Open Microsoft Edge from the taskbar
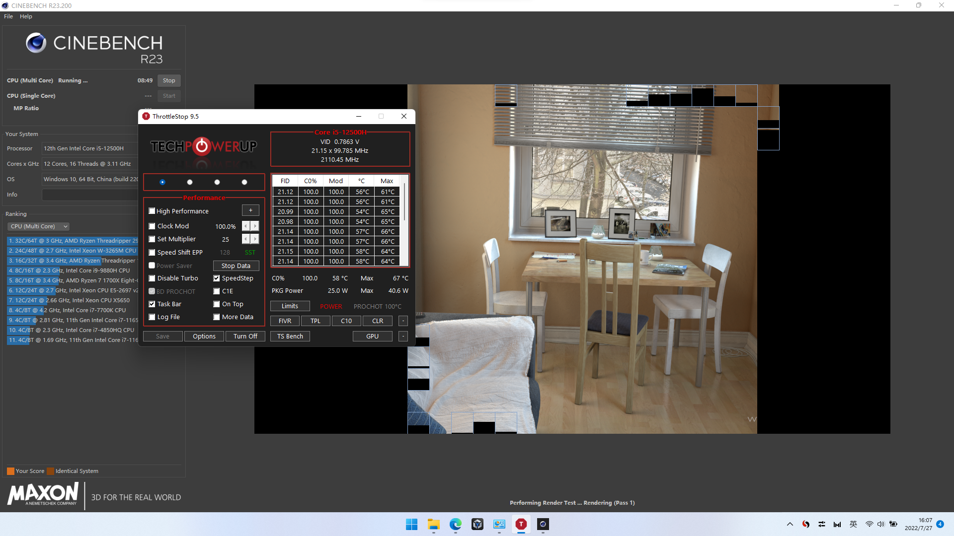Image resolution: width=954 pixels, height=536 pixels. click(x=455, y=524)
